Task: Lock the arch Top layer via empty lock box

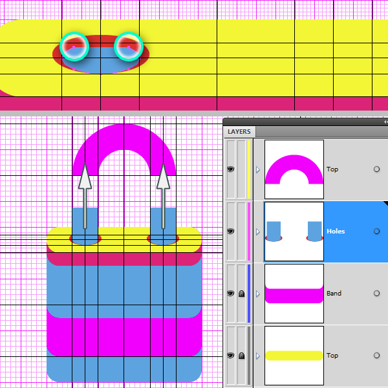Action: (241, 169)
